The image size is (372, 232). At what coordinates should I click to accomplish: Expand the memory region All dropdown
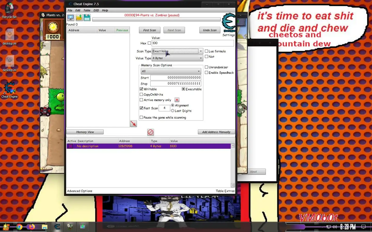coord(171,71)
